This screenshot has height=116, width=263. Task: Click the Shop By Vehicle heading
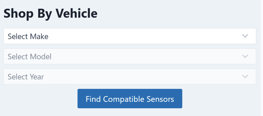tap(50, 13)
